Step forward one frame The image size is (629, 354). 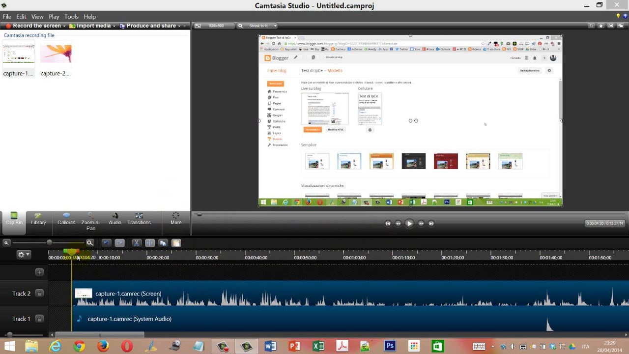point(421,223)
